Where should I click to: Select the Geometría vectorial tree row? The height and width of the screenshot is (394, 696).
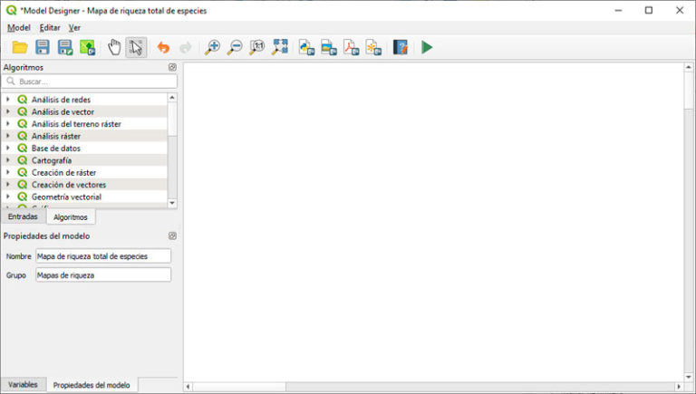[84, 197]
